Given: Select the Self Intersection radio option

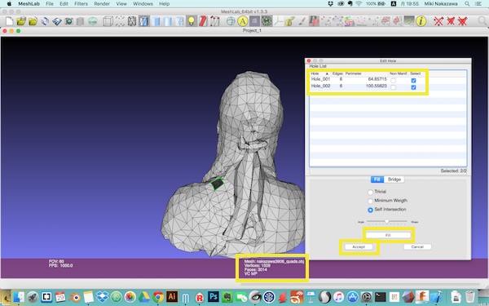Looking at the screenshot, I should 370,210.
